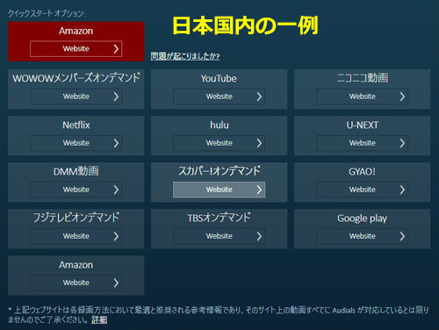Select the hulu card title
Viewport: 439px width, 330px height.
tap(219, 126)
